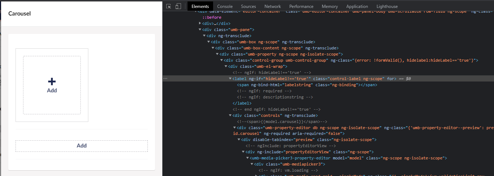The height and width of the screenshot is (176, 494).
Task: Collapse the umb-property-editor div arrow
Action: pyautogui.click(x=235, y=128)
